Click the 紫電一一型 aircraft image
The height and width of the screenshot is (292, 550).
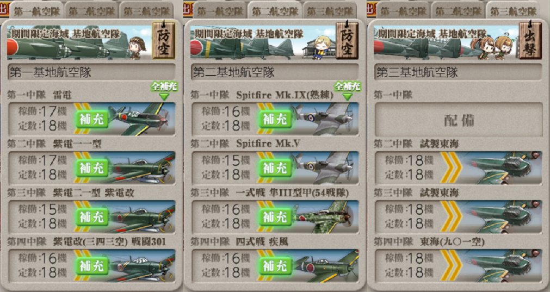coord(141,168)
